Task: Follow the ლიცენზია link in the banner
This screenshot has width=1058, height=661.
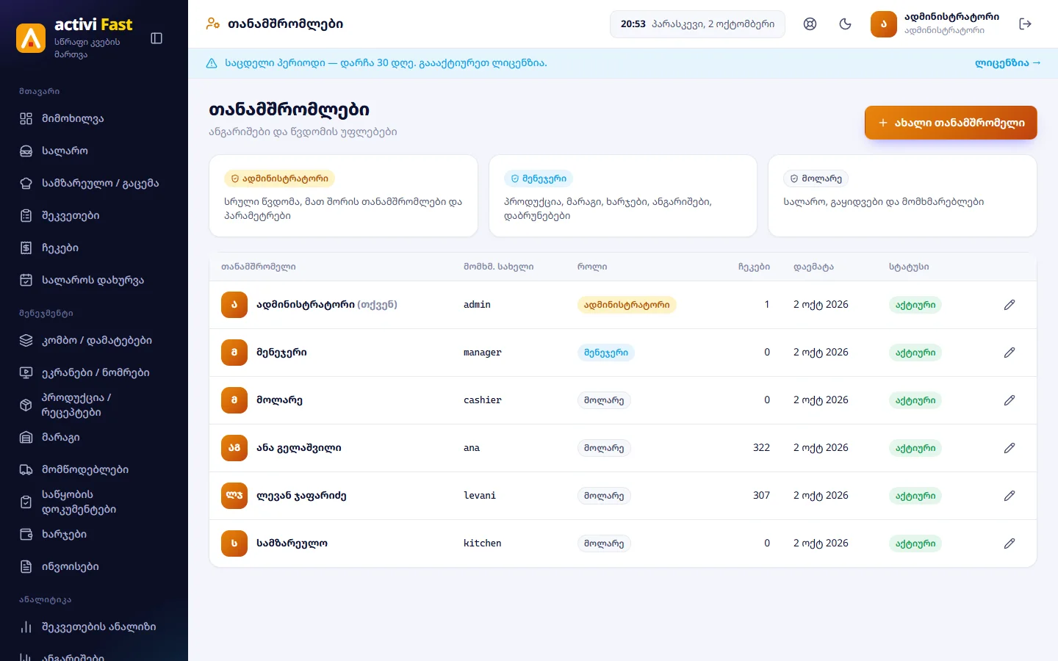Action: tap(1007, 63)
